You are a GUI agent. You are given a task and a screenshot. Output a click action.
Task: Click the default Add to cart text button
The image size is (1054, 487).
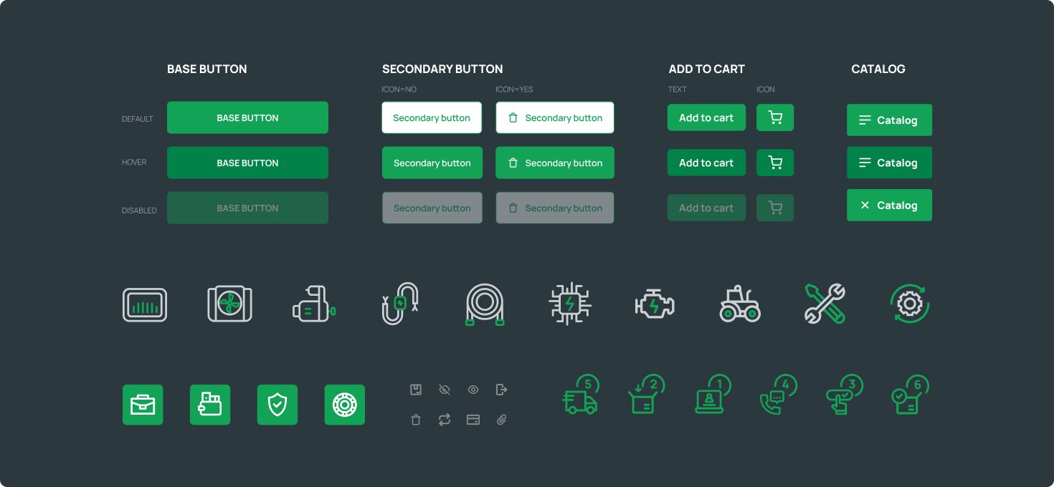click(706, 117)
